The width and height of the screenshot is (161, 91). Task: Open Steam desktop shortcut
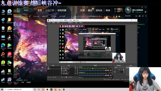click(3, 80)
